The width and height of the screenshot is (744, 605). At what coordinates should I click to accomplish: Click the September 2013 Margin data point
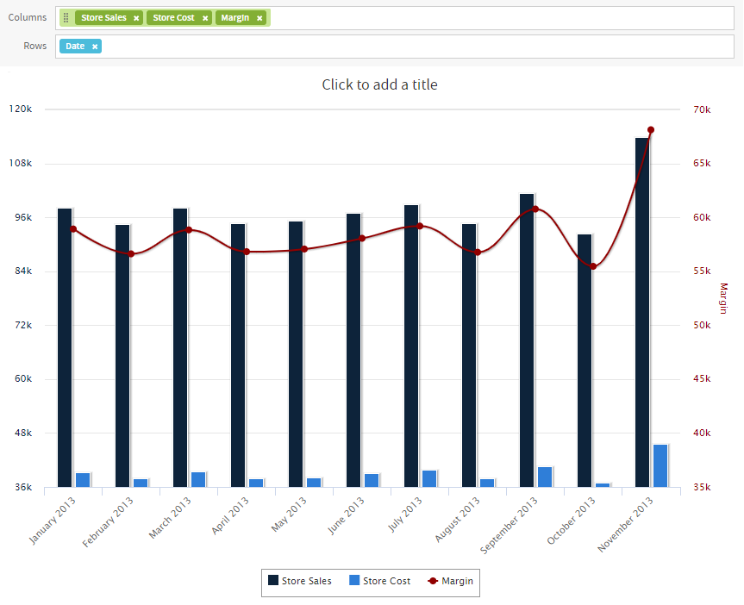pyautogui.click(x=535, y=209)
